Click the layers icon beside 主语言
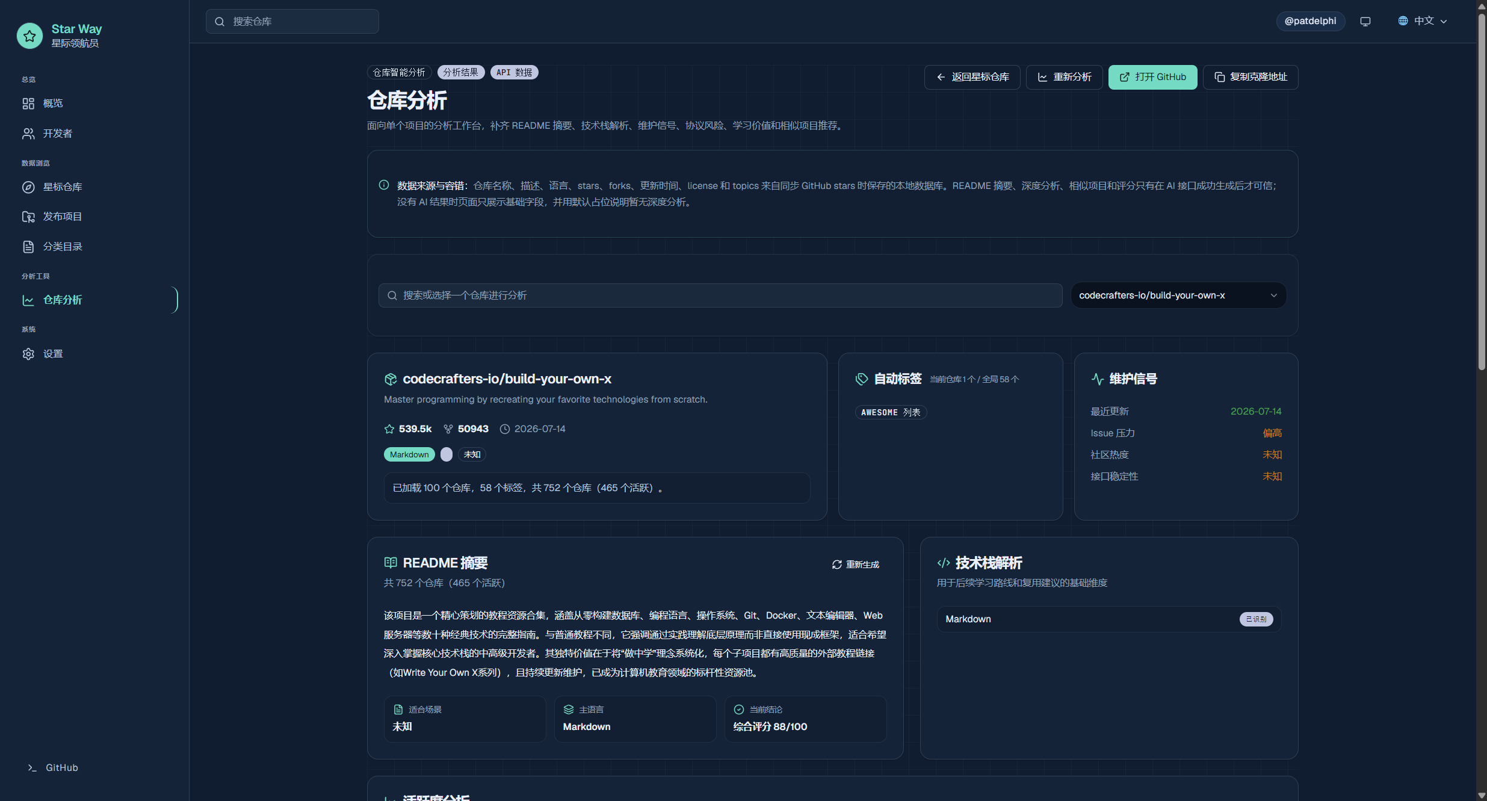 point(569,710)
